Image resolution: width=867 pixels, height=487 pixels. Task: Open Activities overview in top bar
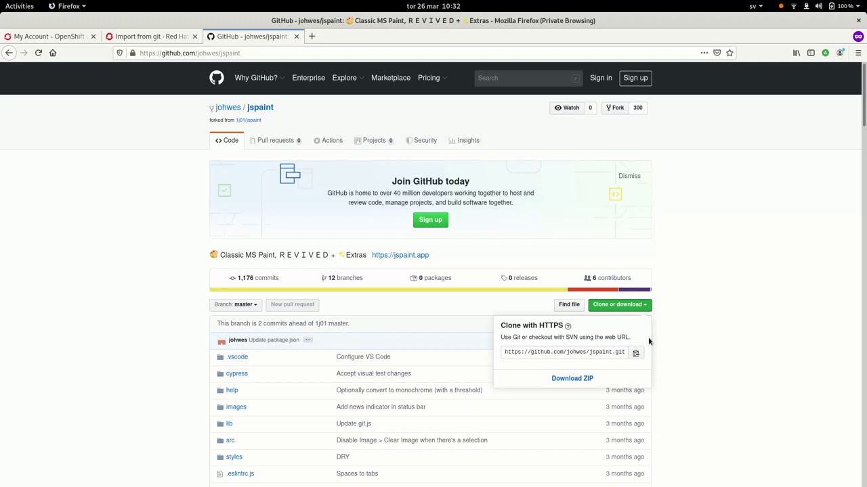(20, 6)
